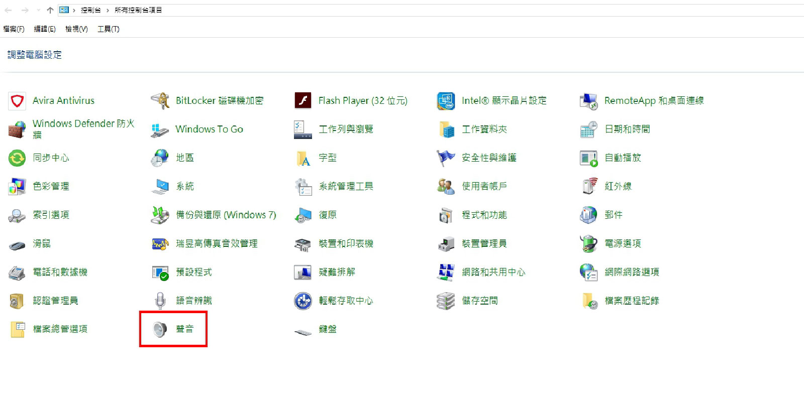Screen dimensions: 804x416
Task: Open the 檔案歷程記錄 link
Action: click(x=632, y=301)
